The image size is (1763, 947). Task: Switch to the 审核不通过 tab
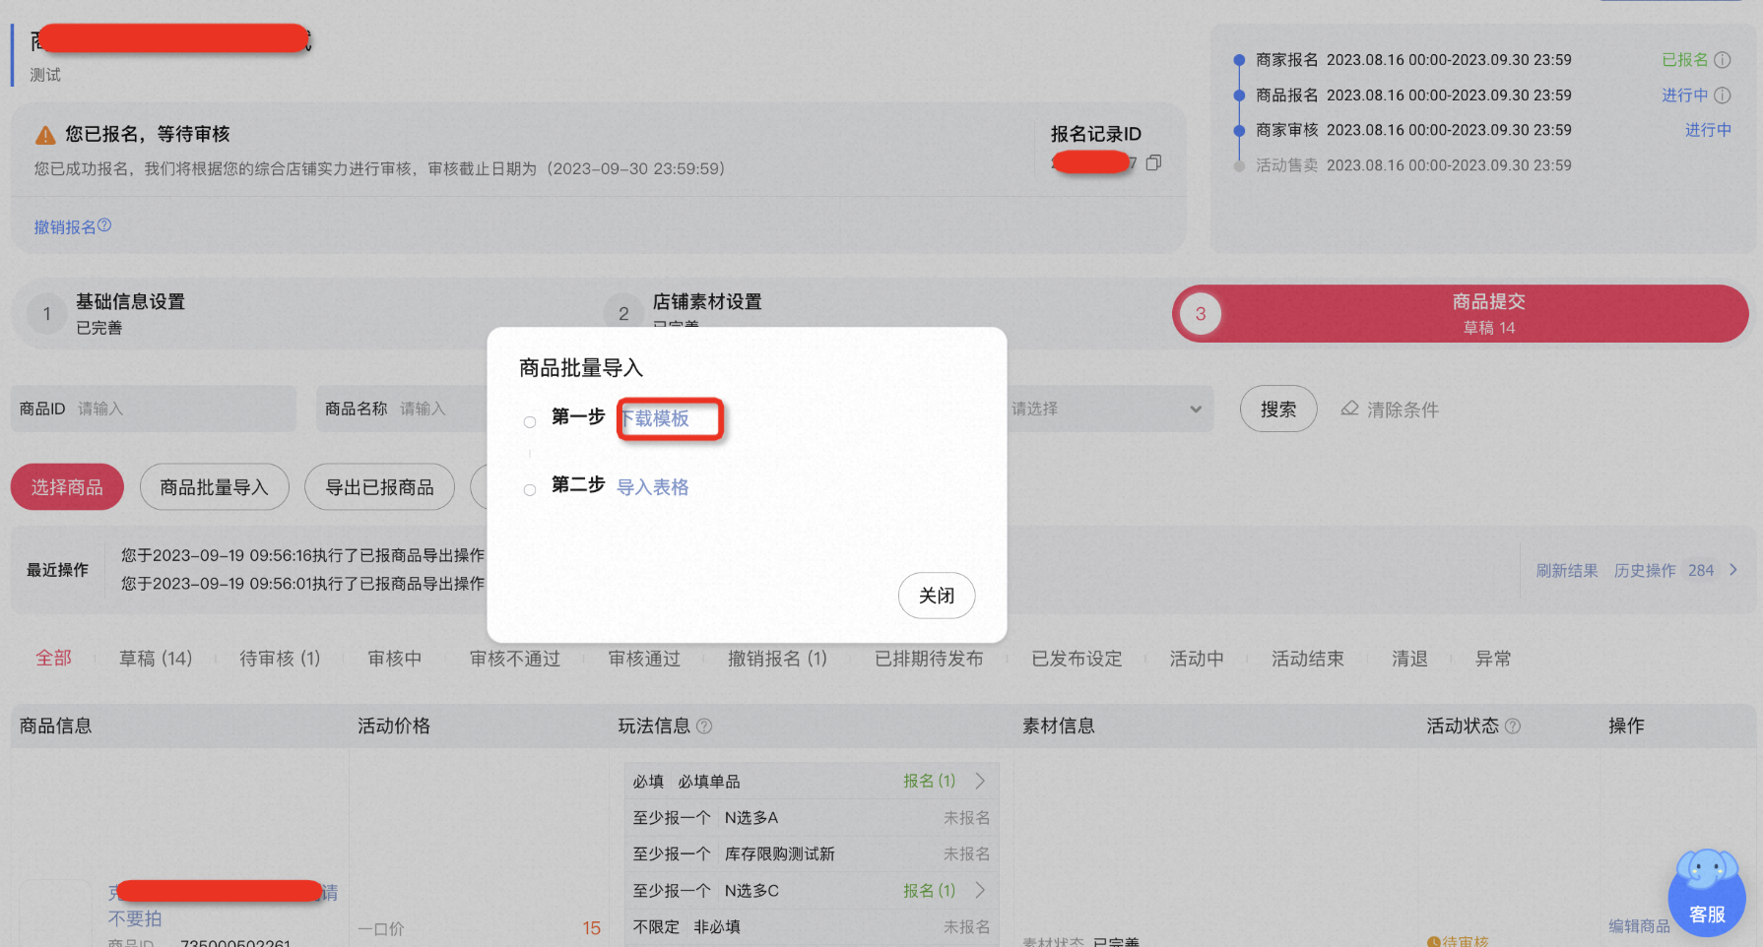click(x=515, y=659)
